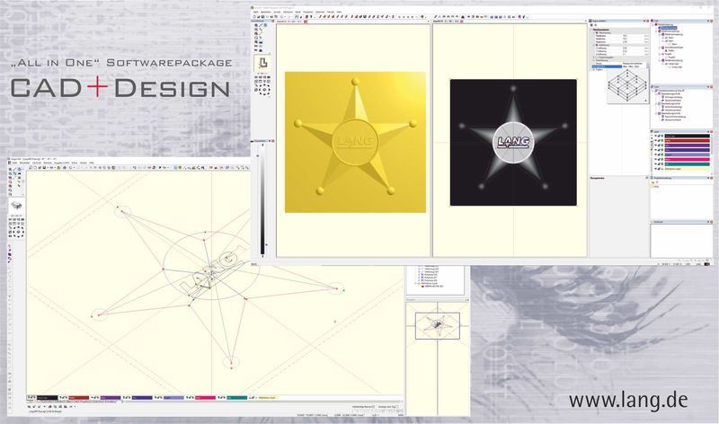This screenshot has width=719, height=424.
Task: Click the 3D view orientation figure in the relief window's left panel
Action: tap(263, 63)
